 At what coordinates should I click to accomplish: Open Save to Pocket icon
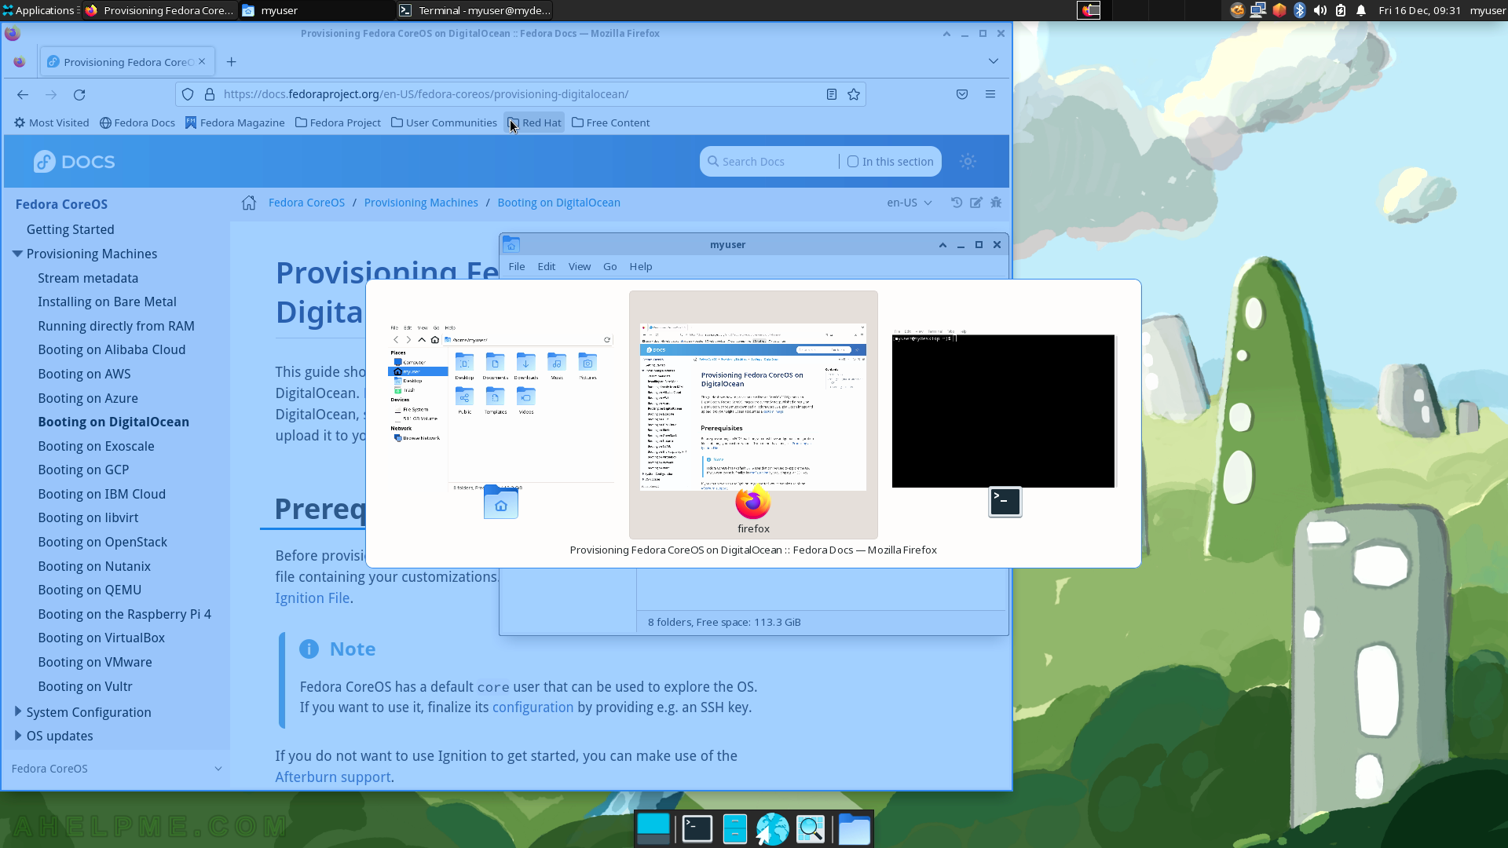coord(962,94)
